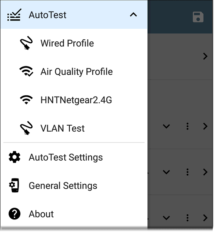
Task: Click the save floppy disk icon
Action: pos(198,17)
